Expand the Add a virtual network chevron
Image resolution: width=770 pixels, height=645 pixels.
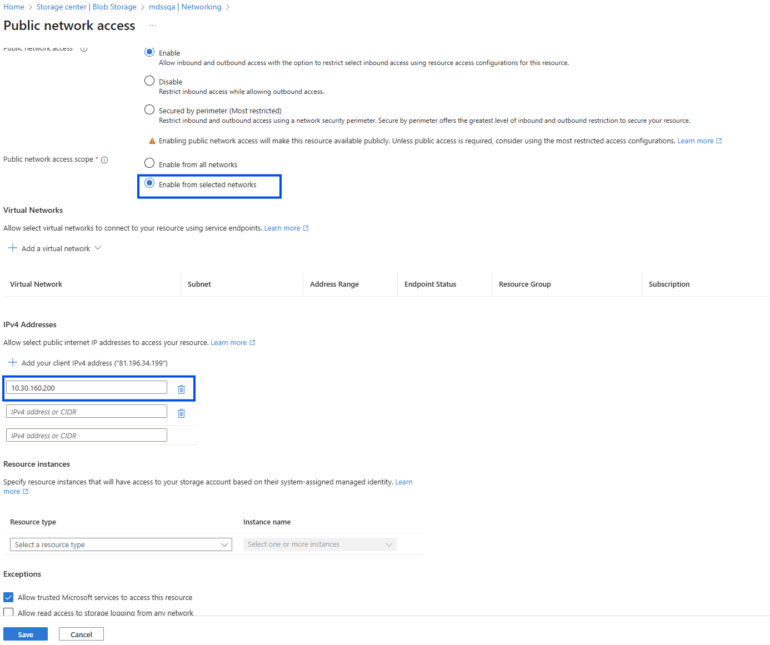(98, 248)
